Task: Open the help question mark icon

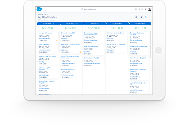Action: (139, 9)
